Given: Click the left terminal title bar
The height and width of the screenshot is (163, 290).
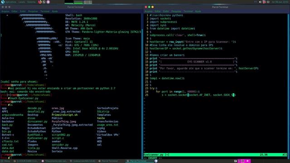Looking at the screenshot, I should pos(72,7).
